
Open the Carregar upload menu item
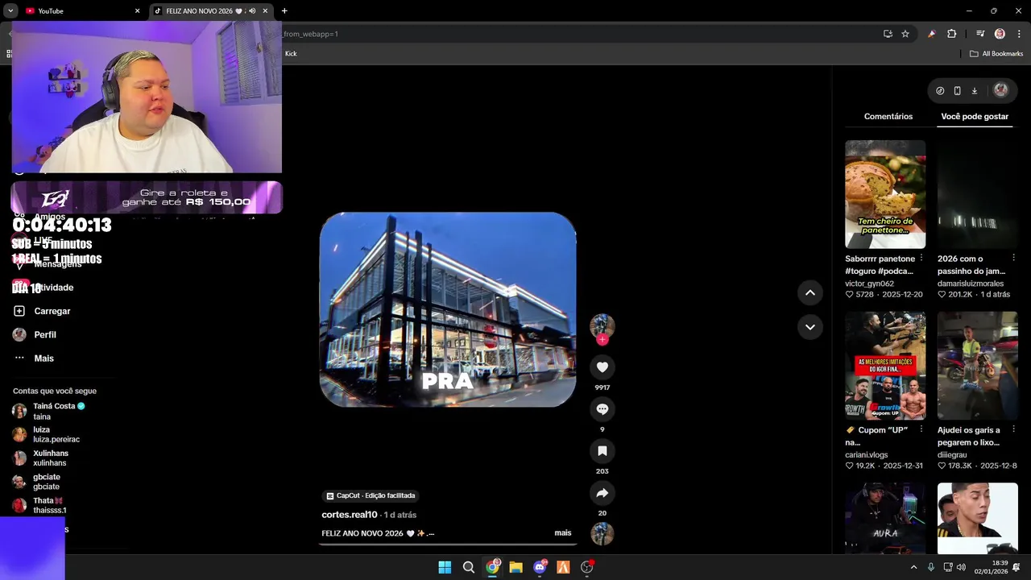[42, 311]
